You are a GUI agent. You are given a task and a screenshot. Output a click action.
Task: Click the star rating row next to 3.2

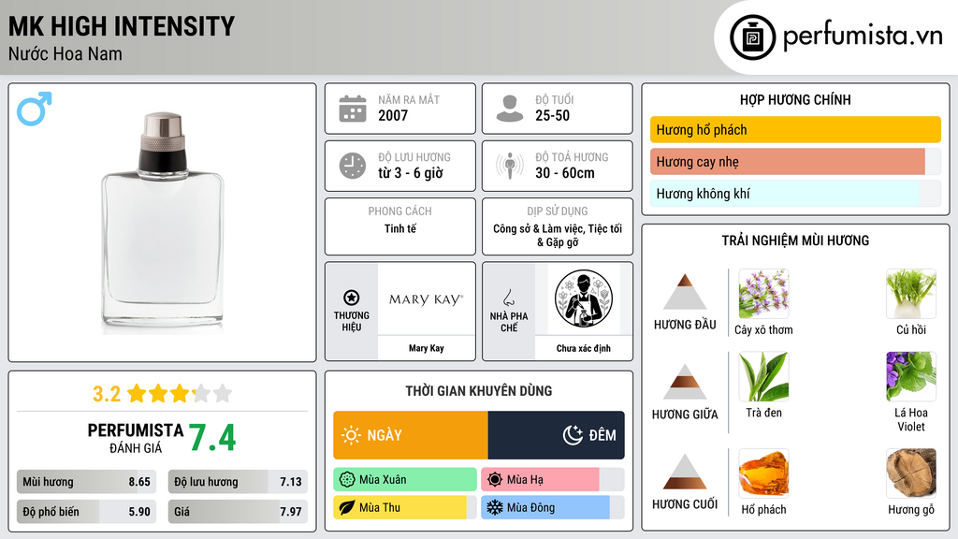tap(179, 393)
